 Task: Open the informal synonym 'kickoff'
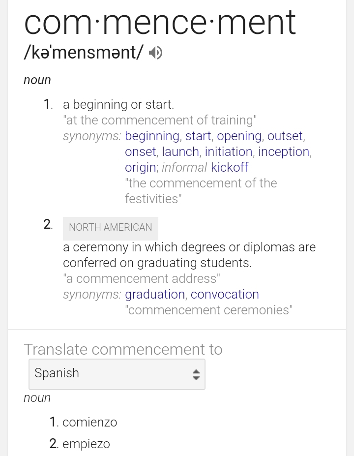[230, 167]
